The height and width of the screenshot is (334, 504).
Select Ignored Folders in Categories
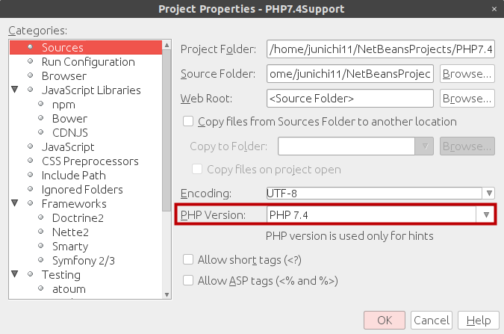[82, 190]
